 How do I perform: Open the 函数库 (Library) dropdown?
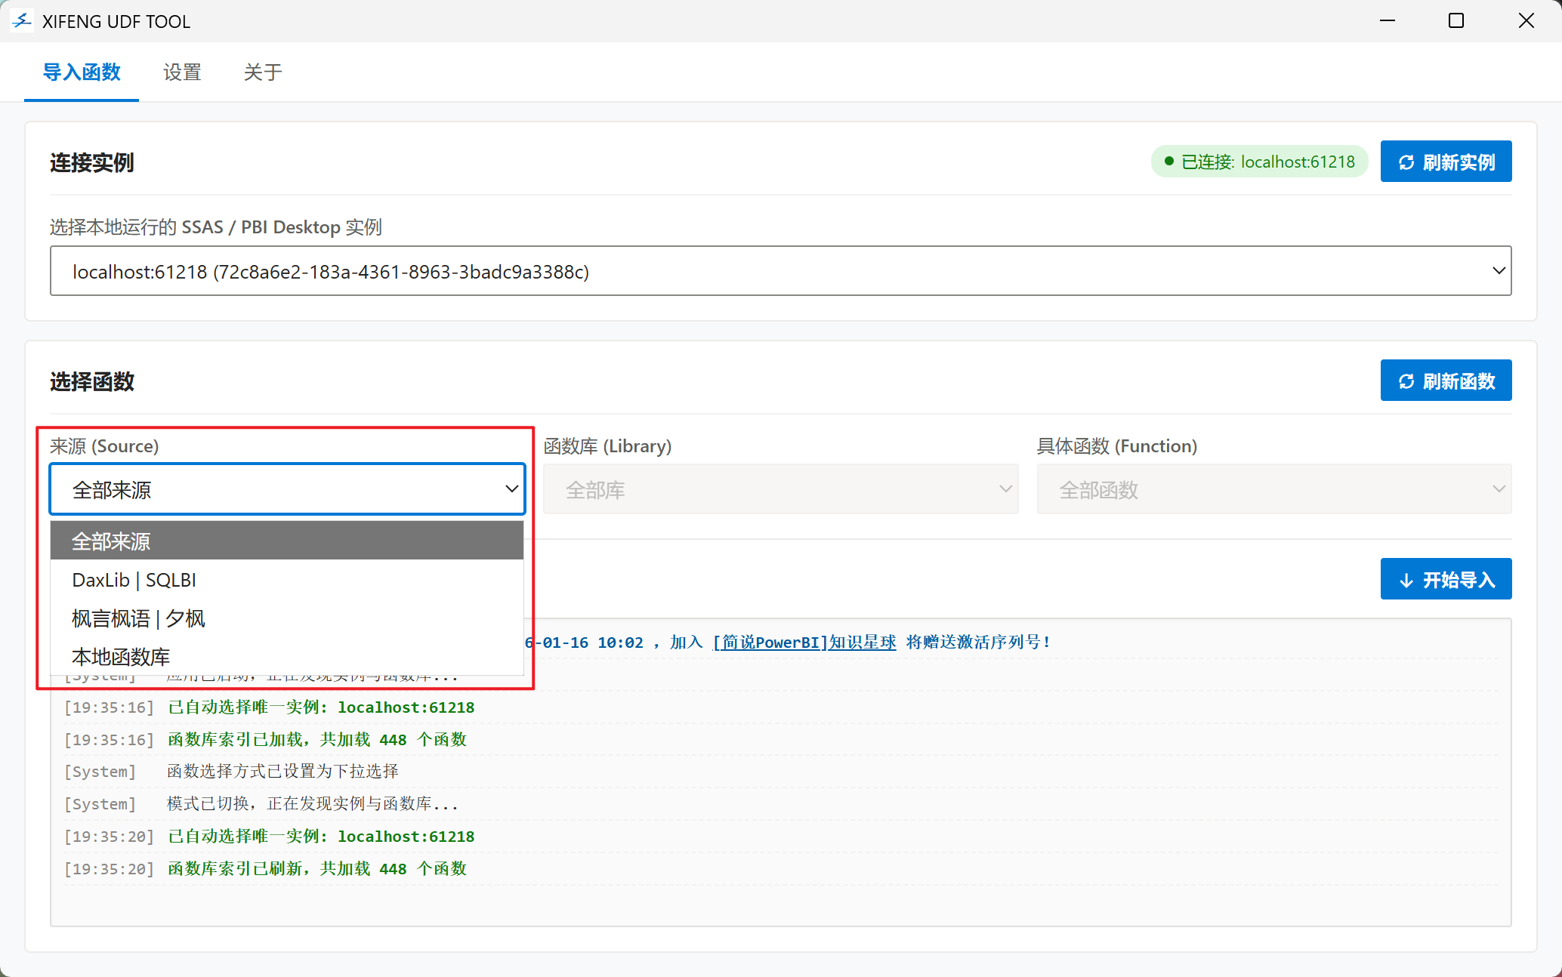tap(780, 489)
